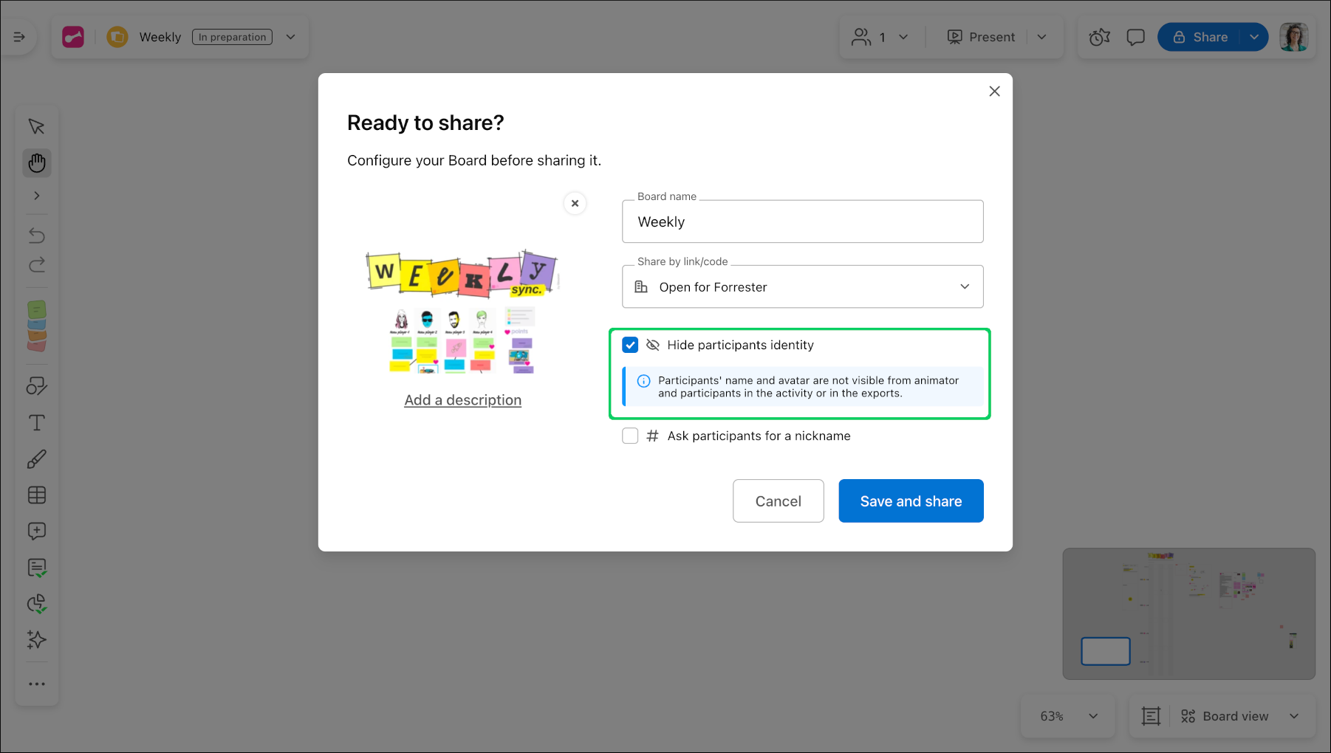Open the AI sparkle tool
This screenshot has width=1331, height=753.
tap(37, 639)
